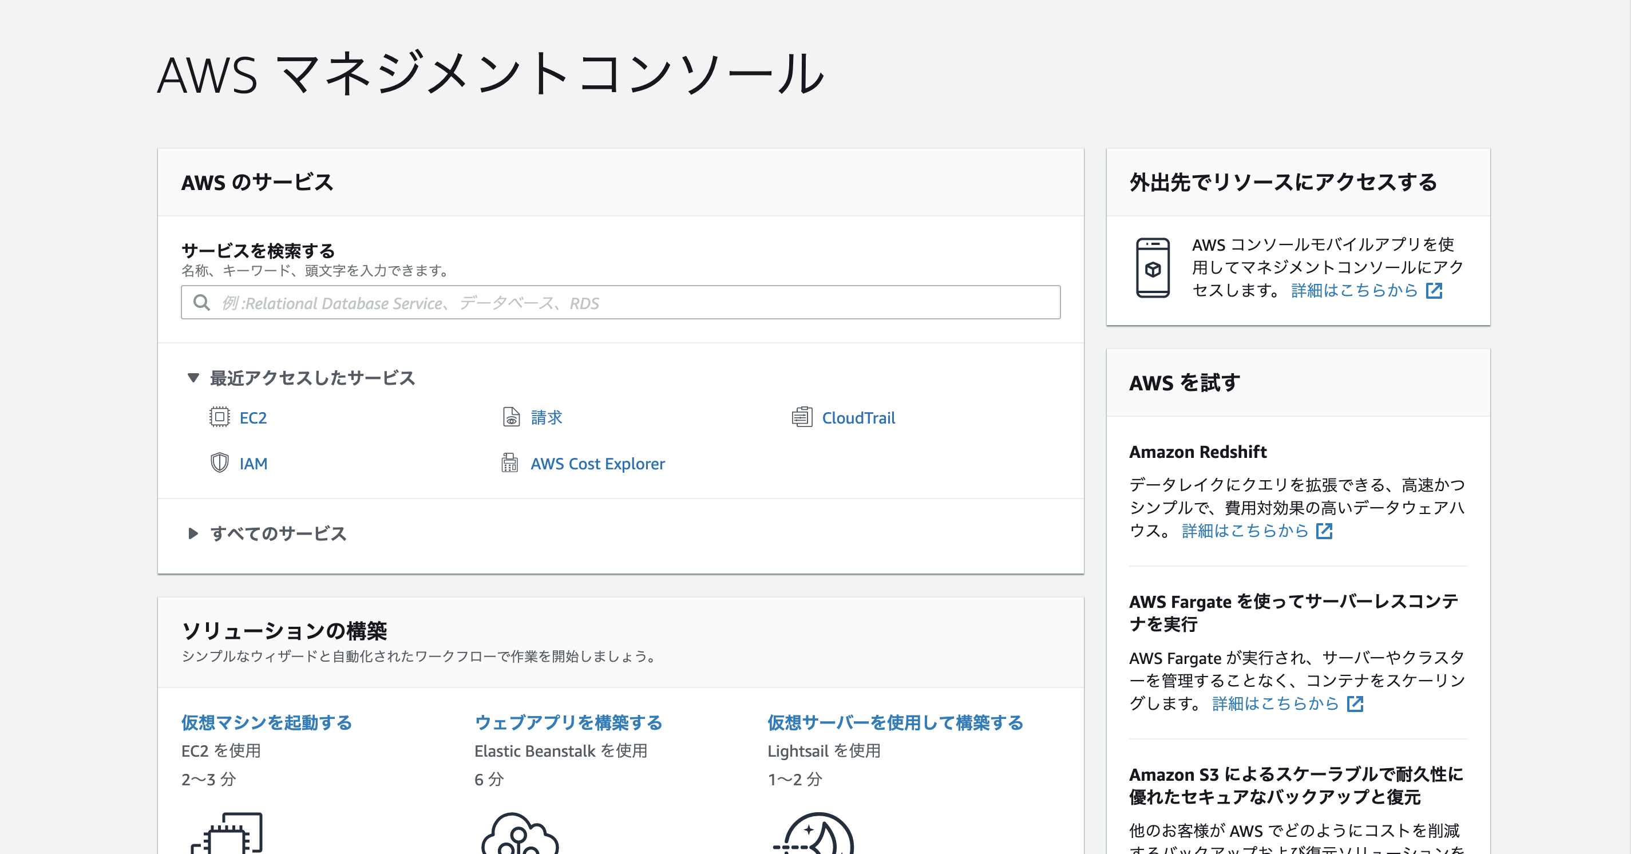Click external link icon in AWS Fargate section

pyautogui.click(x=1355, y=703)
